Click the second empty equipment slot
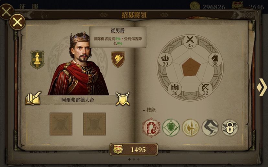This screenshot has width=268, height=167. (94, 124)
